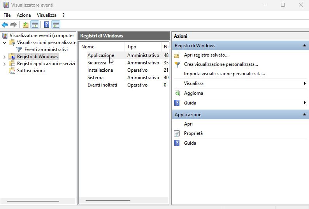Open the Guida submenu arrow in Azioni
This screenshot has width=309, height=209.
pyautogui.click(x=305, y=103)
